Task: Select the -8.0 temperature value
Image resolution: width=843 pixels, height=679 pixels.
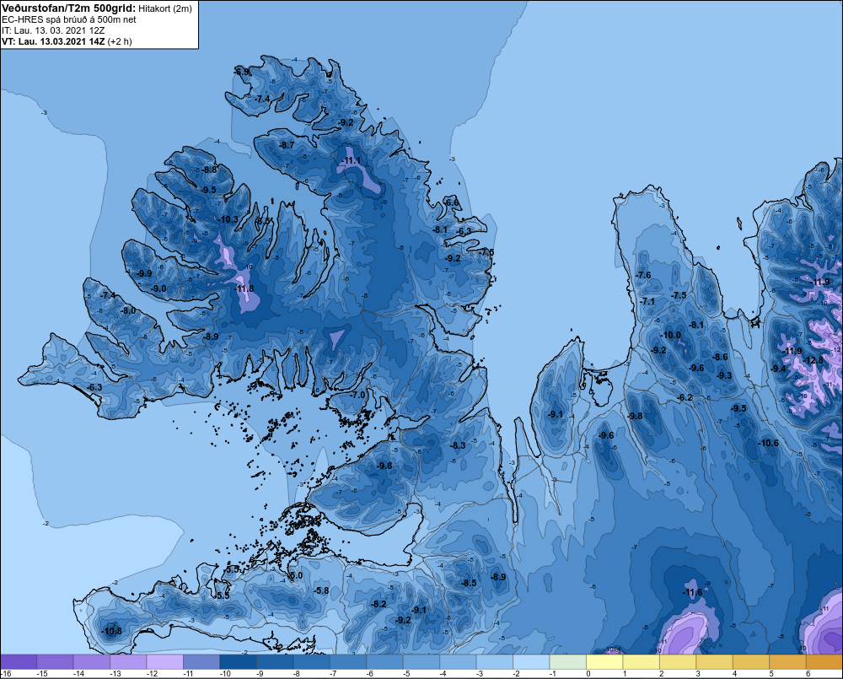Action: [128, 311]
